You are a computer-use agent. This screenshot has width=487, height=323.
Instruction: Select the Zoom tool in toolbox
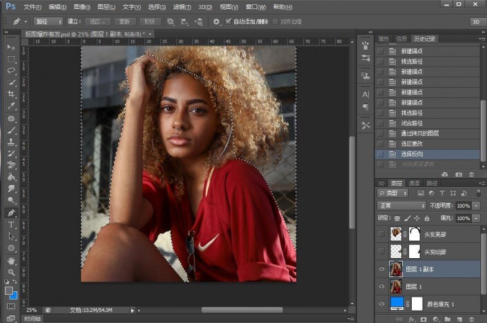click(11, 273)
